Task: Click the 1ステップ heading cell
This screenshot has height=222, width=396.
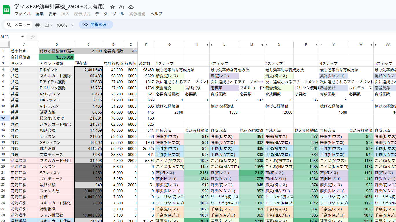Action: point(170,63)
